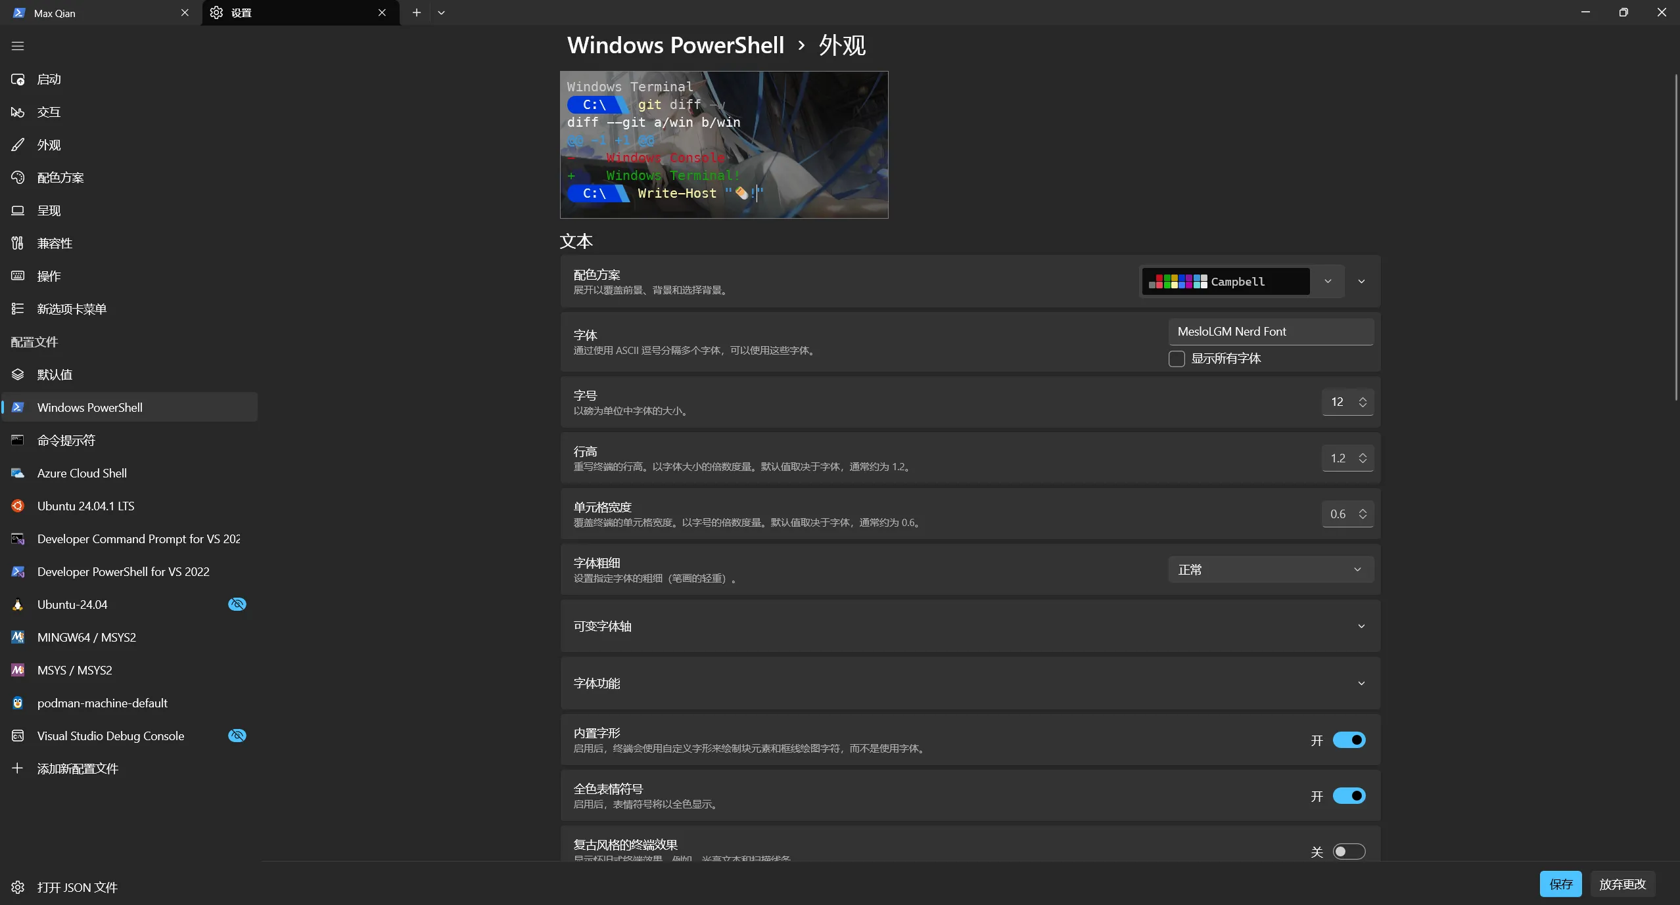Viewport: 1680px width, 905px height.
Task: Click the 保存 button
Action: pyautogui.click(x=1560, y=884)
